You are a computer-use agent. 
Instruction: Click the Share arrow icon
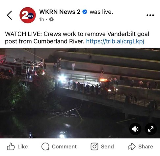[132, 146]
